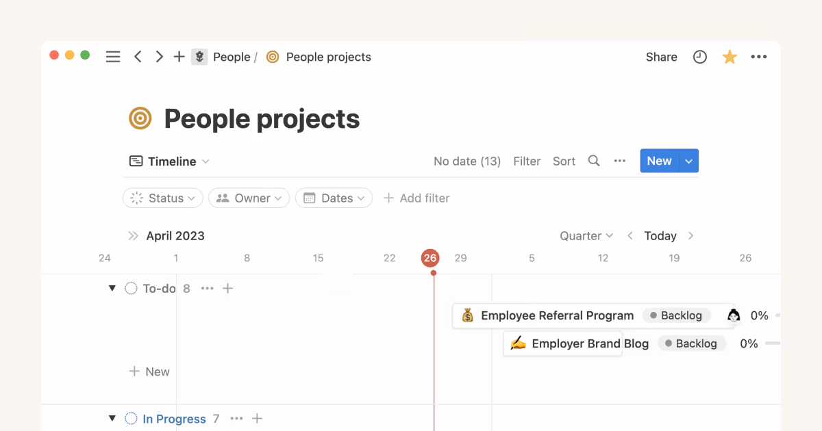This screenshot has width=822, height=431.
Task: Open the Quarter zoom dropdown
Action: (586, 235)
